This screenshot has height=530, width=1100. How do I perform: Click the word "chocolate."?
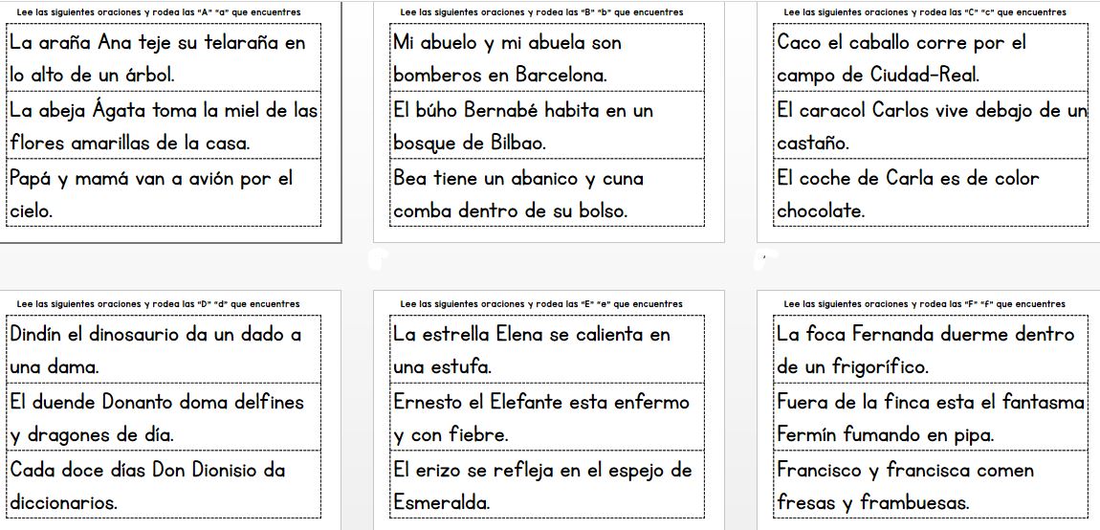click(820, 210)
